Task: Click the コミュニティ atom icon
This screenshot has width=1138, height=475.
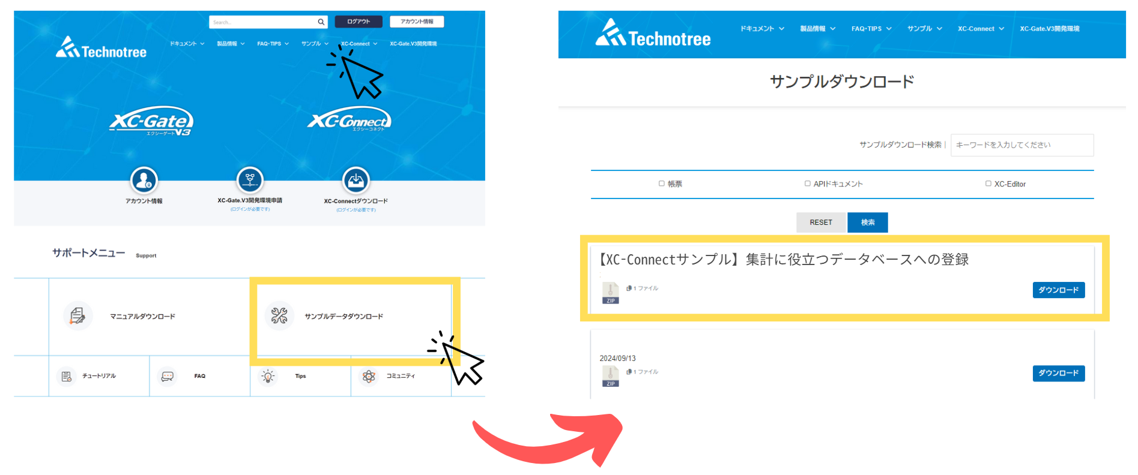Action: 369,376
